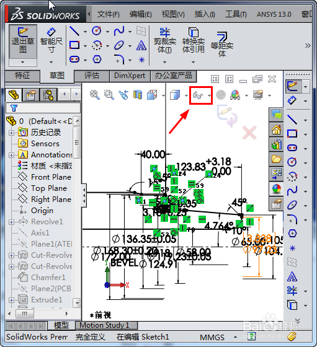Image resolution: width=317 pixels, height=347 pixels.
Task: Open File Explorer folder icon in task pane
Action: pos(276,159)
